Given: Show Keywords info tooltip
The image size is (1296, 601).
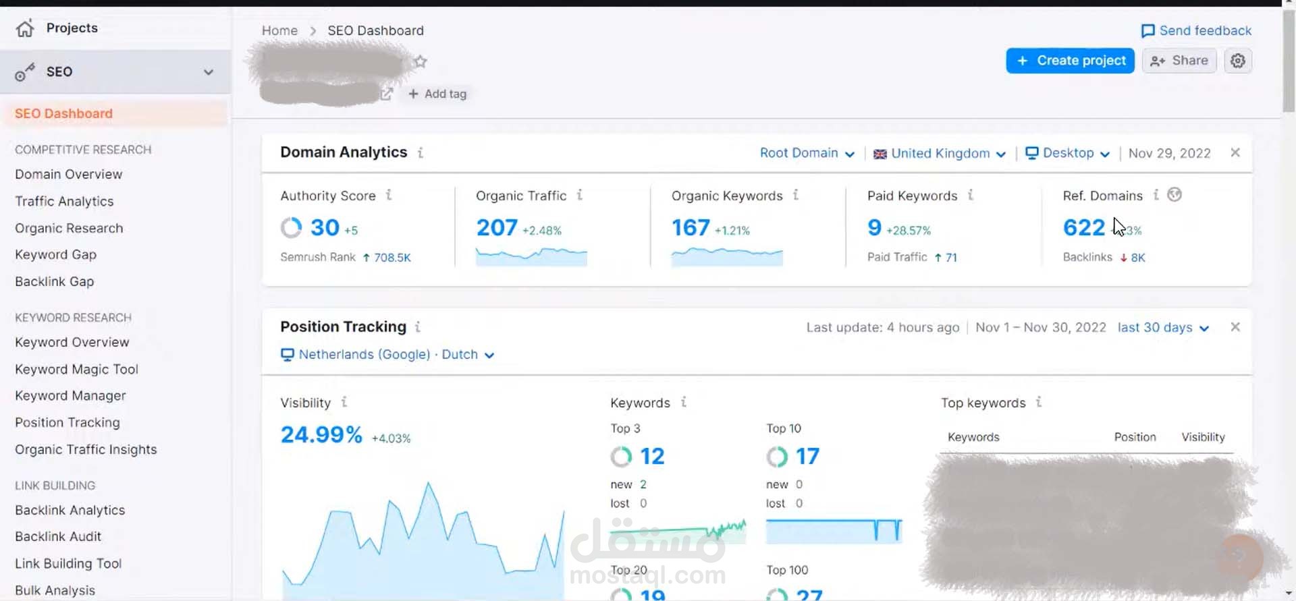Looking at the screenshot, I should click(684, 402).
